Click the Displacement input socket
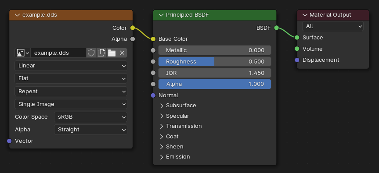This screenshot has width=379, height=173. [x=297, y=60]
